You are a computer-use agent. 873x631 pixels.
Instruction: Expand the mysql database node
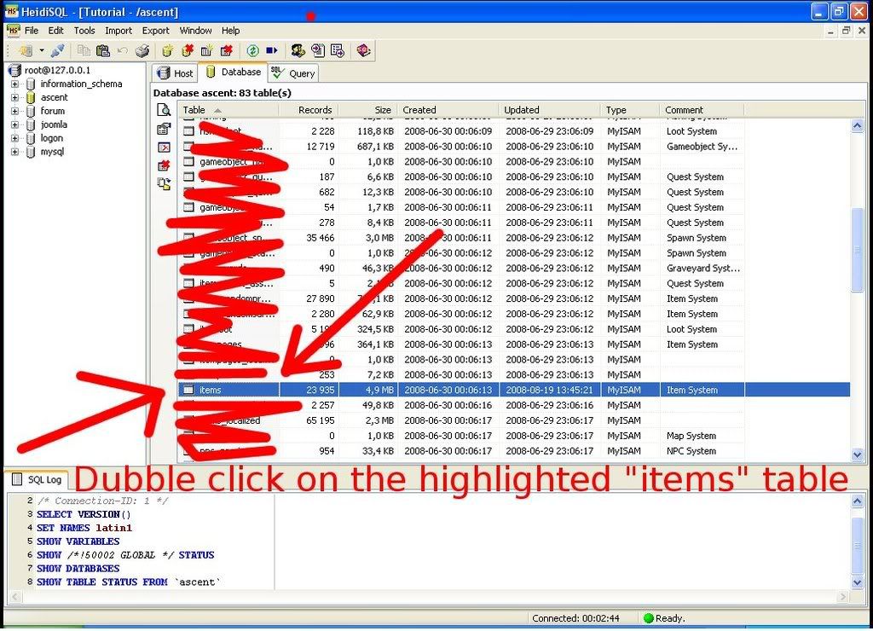coord(15,152)
